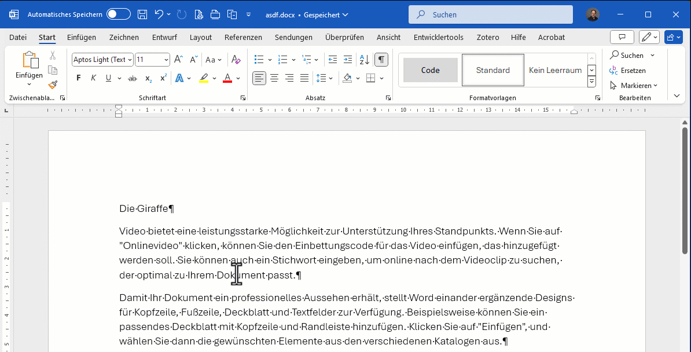Center align the paragraph

click(x=274, y=78)
